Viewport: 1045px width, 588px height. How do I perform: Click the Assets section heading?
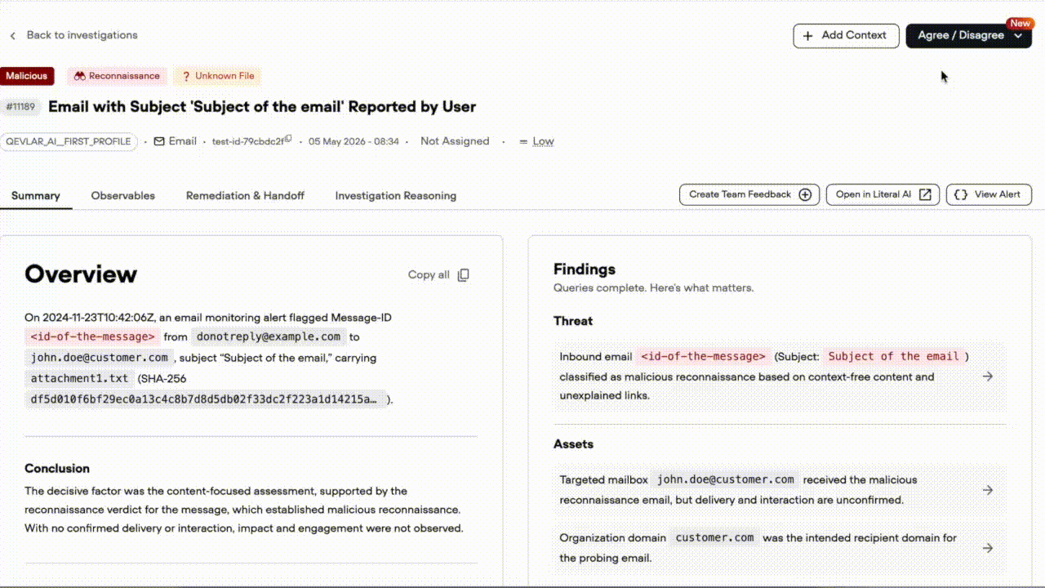(x=574, y=444)
